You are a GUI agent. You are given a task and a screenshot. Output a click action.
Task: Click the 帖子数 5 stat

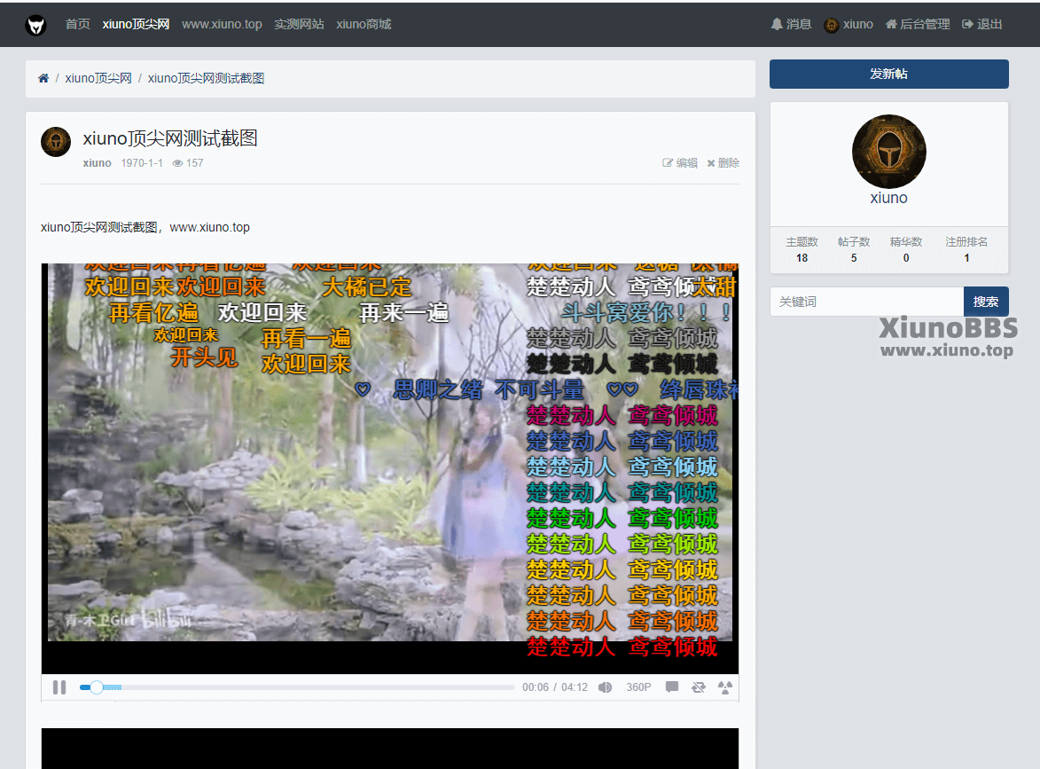(x=854, y=249)
